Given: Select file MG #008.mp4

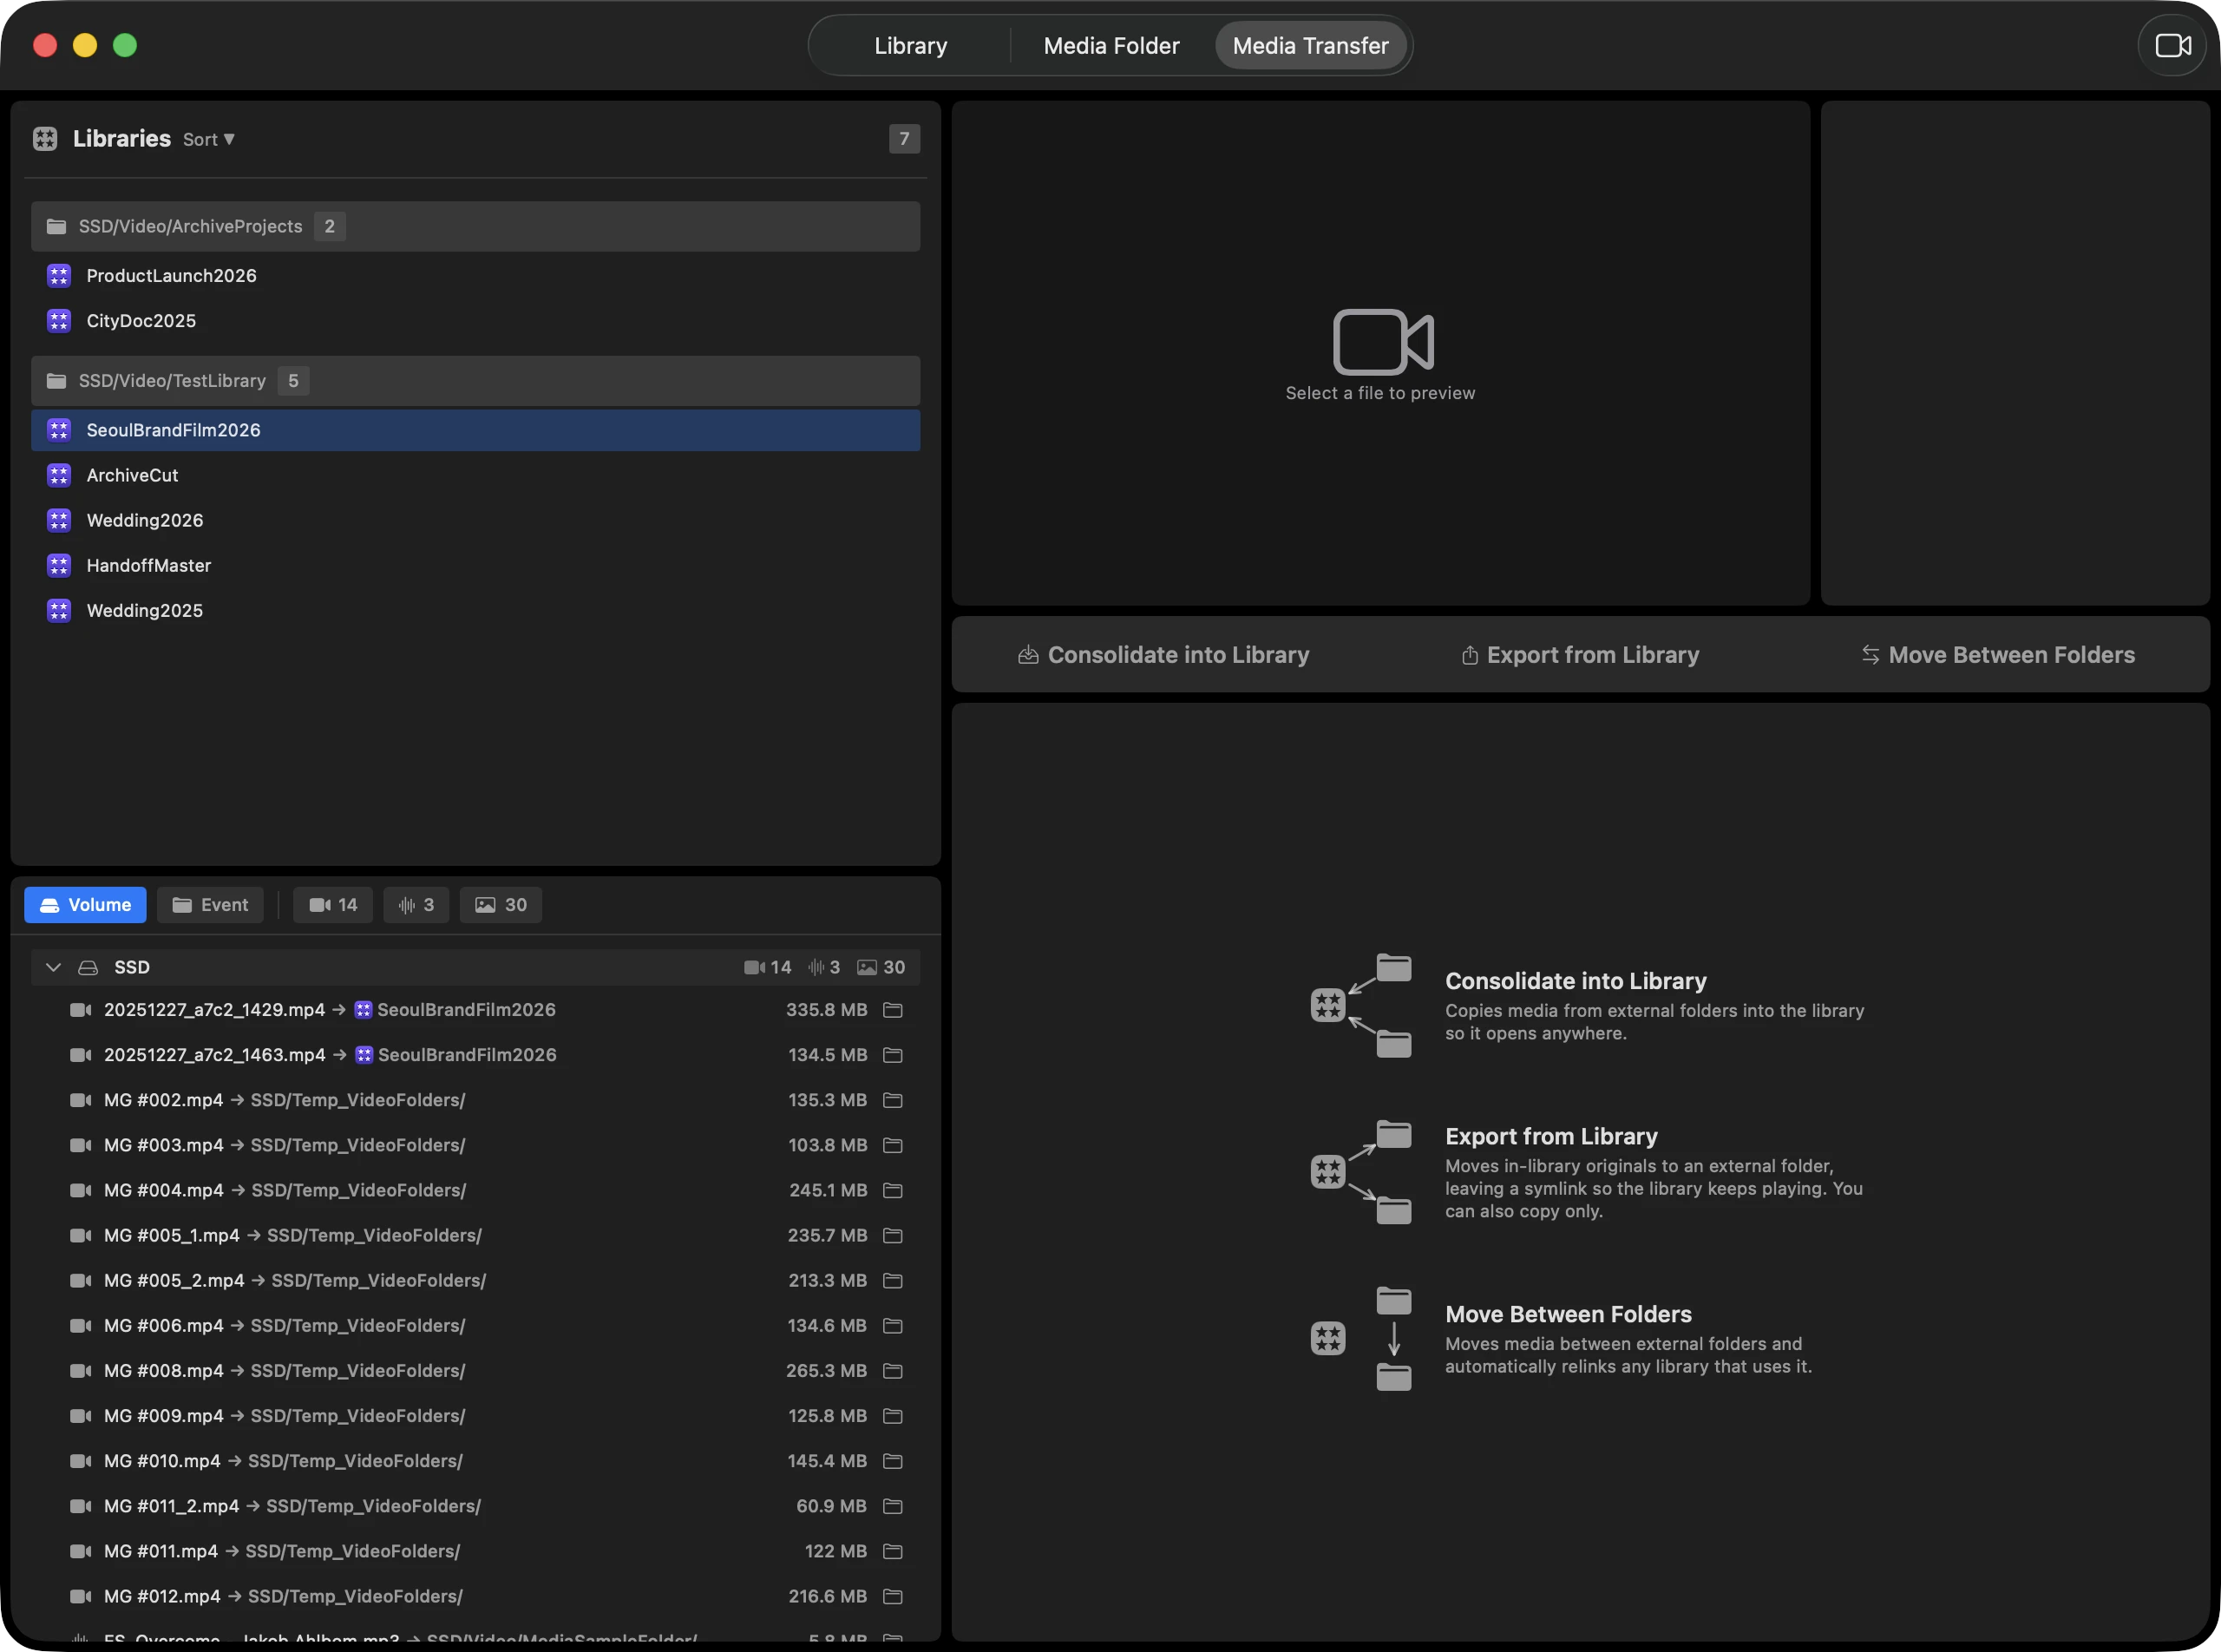Looking at the screenshot, I should (x=475, y=1371).
